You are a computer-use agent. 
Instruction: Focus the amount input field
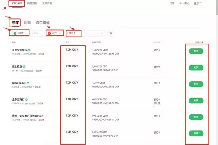pyautogui.click(x=39, y=33)
